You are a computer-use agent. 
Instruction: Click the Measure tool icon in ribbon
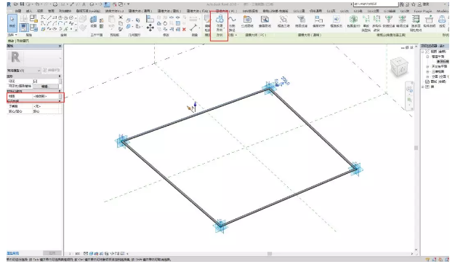pos(194,28)
